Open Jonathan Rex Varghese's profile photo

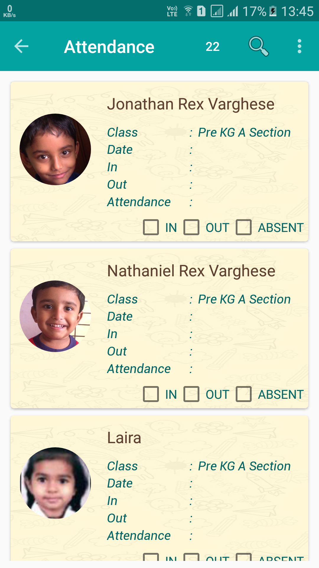(55, 149)
